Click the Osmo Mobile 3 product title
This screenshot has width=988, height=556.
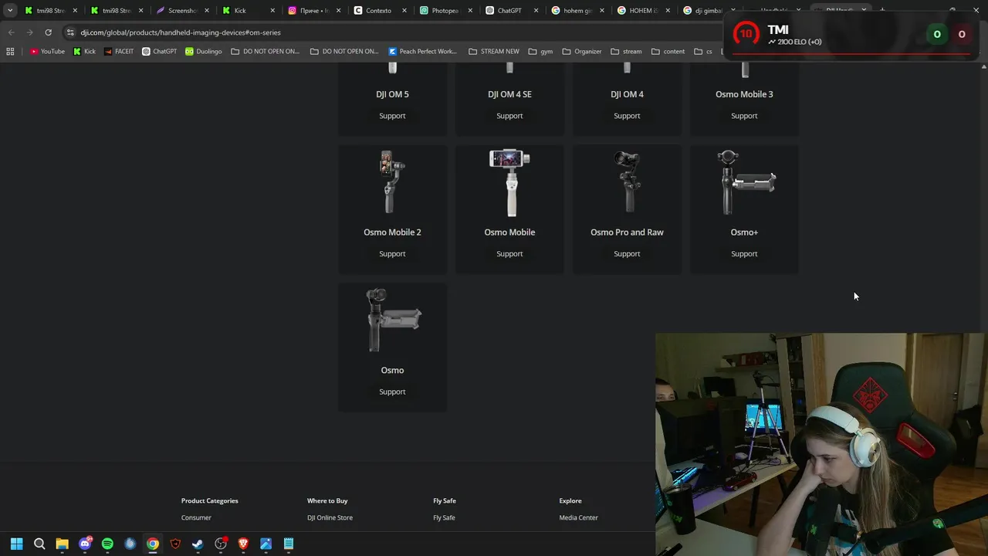click(744, 94)
